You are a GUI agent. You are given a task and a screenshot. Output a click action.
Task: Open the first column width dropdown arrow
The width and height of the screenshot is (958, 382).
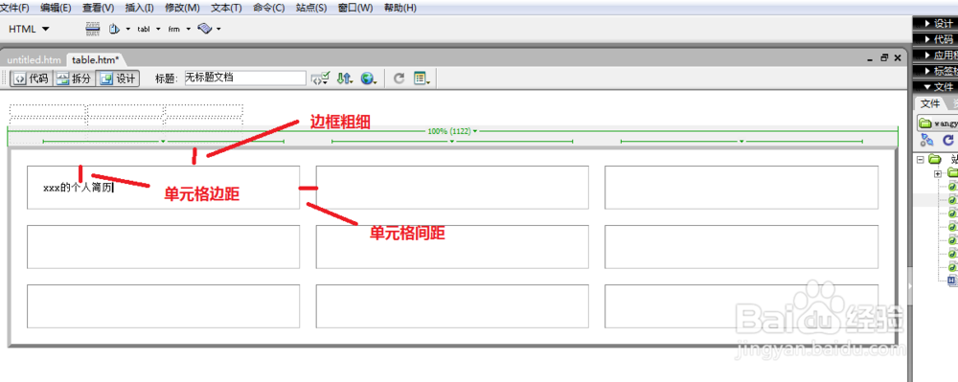pos(163,142)
